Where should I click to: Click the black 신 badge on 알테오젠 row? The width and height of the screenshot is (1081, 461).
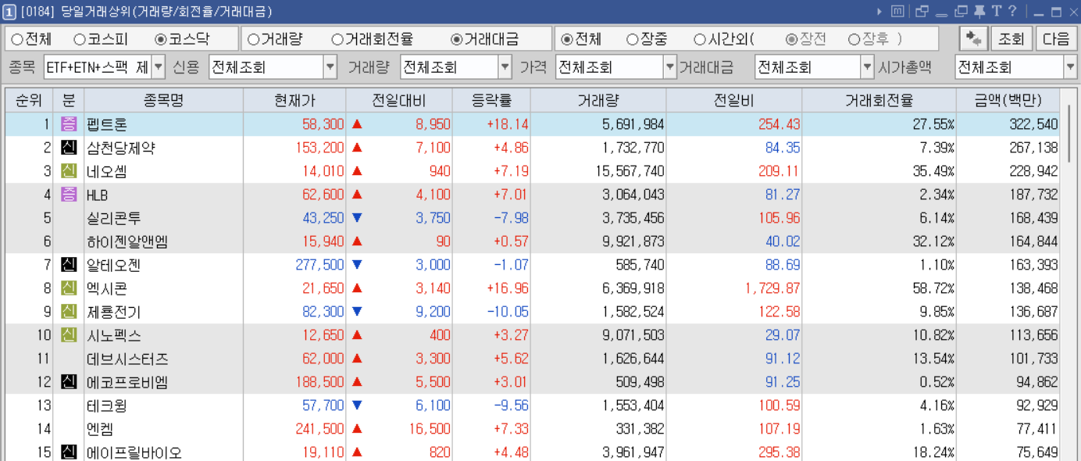click(68, 265)
